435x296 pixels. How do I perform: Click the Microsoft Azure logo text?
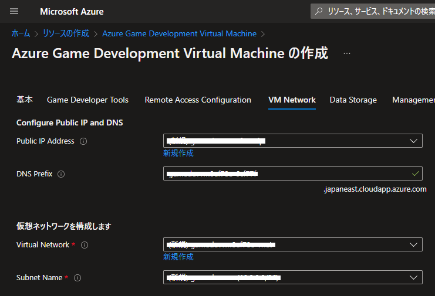(72, 11)
